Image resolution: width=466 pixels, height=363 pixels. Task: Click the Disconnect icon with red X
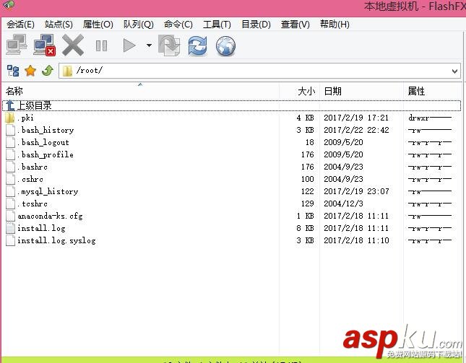pos(44,45)
